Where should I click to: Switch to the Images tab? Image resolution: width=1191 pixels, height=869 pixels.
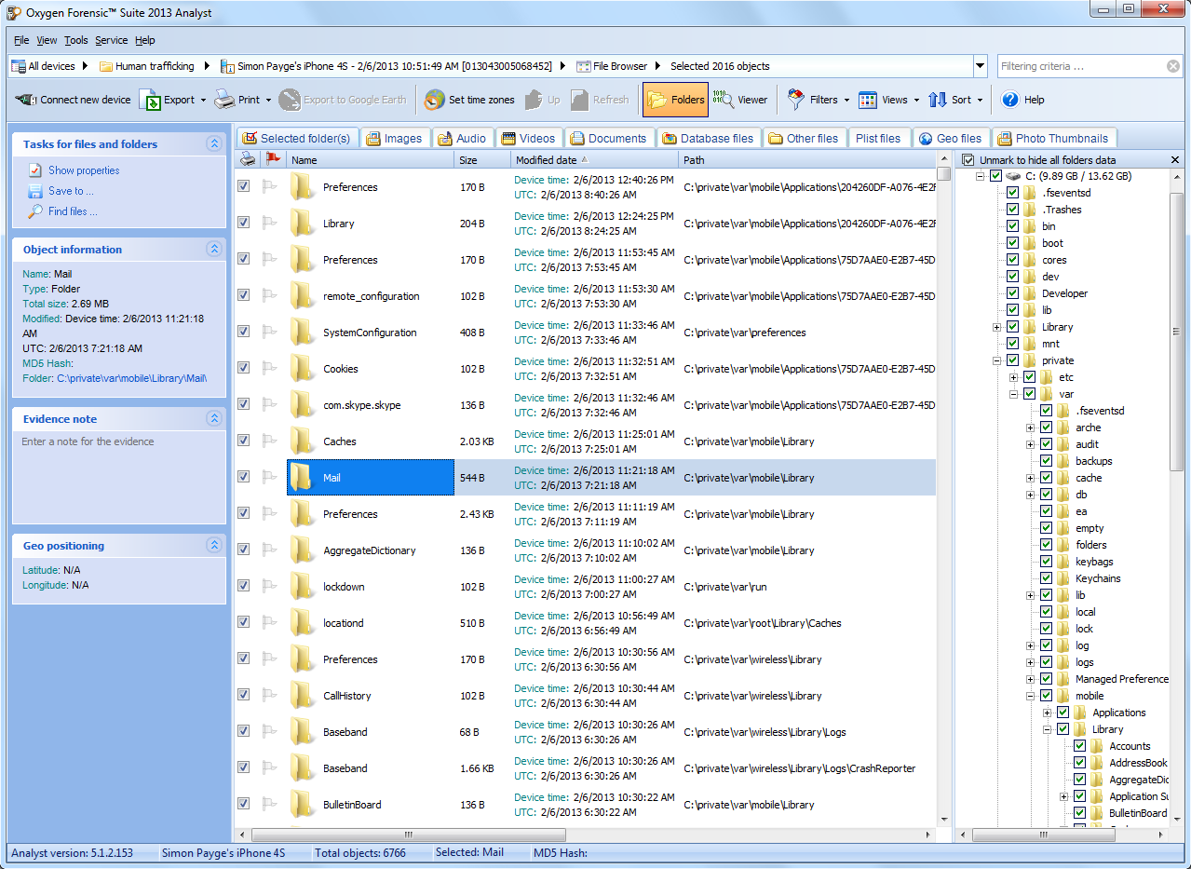coord(394,138)
